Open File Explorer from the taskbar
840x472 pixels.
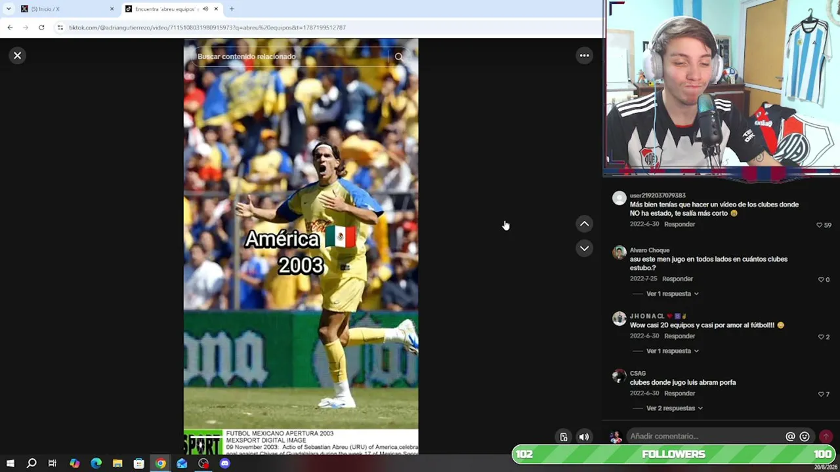[117, 463]
